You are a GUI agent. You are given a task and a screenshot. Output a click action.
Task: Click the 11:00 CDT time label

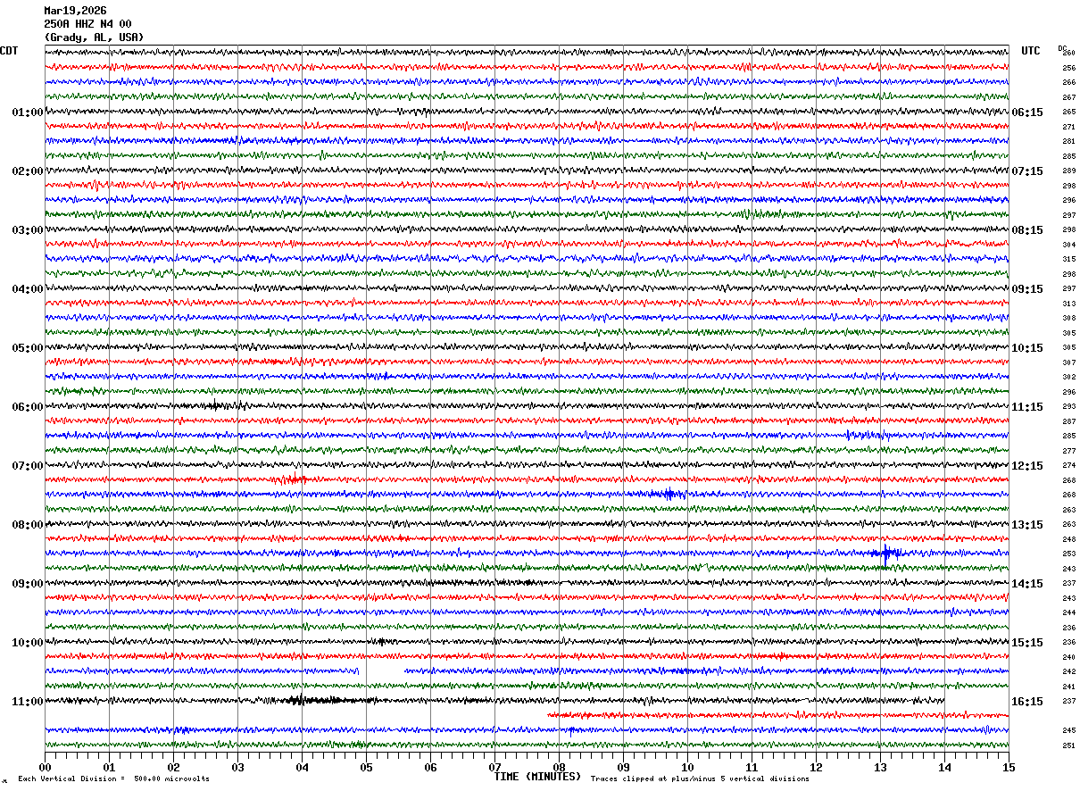(x=28, y=702)
